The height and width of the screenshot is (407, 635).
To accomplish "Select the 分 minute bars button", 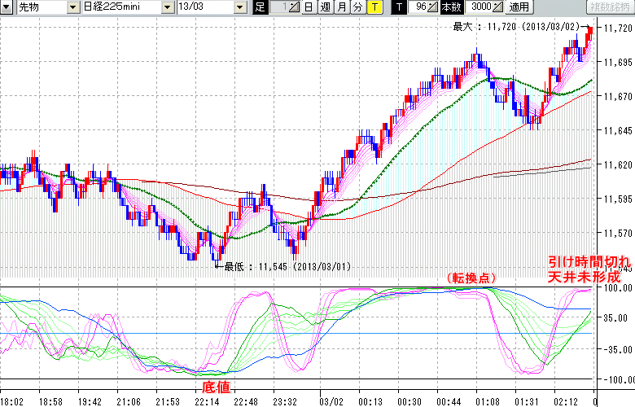I will (x=358, y=7).
